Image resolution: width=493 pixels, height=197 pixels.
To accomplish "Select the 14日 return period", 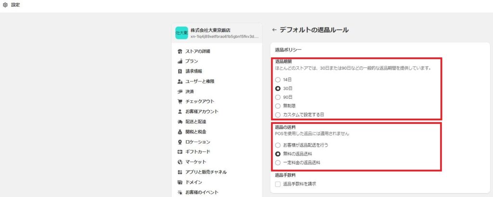I will pos(278,80).
